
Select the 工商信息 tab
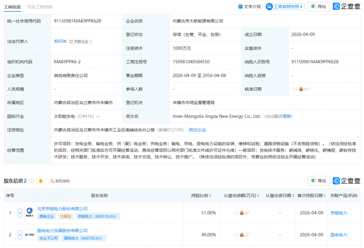(12, 6)
